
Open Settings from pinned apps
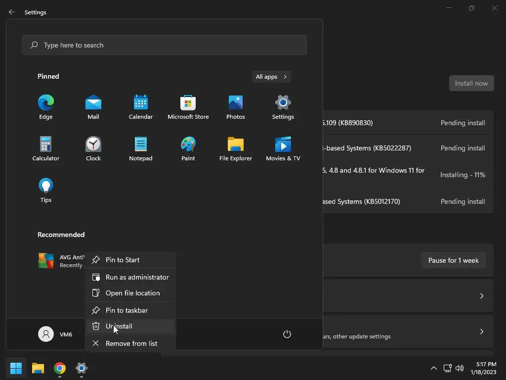[283, 107]
